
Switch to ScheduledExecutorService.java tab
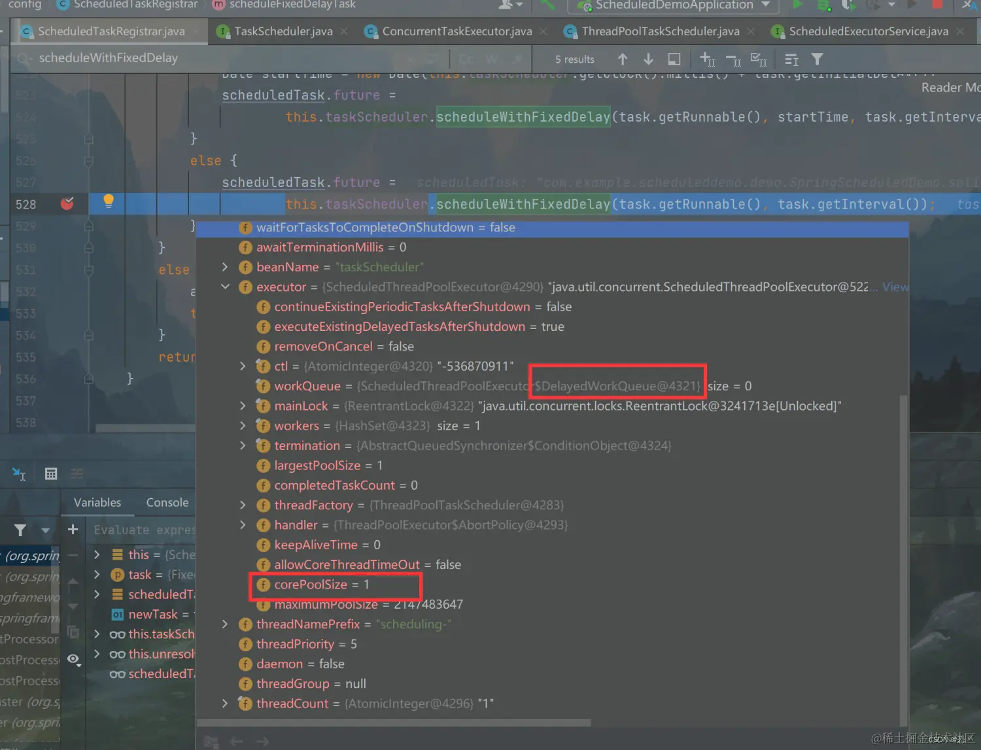(868, 31)
